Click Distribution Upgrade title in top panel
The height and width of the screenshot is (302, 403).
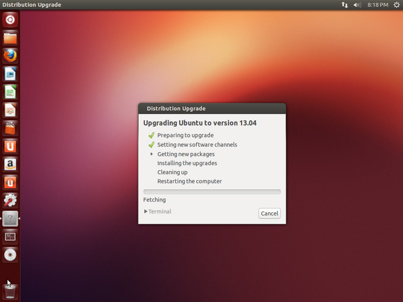tap(32, 5)
